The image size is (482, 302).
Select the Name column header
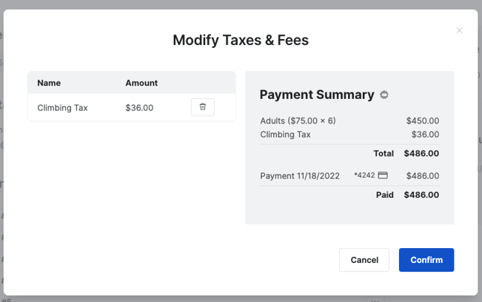click(x=49, y=83)
